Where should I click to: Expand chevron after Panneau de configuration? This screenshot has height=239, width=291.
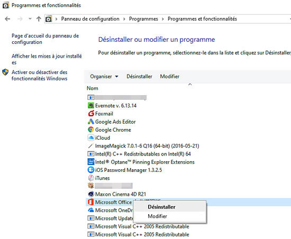point(124,19)
